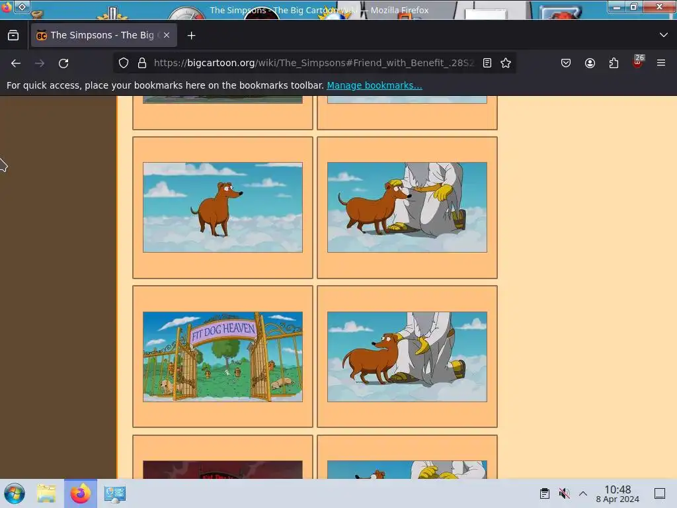
Task: Expand hidden system tray icons
Action: pyautogui.click(x=583, y=493)
